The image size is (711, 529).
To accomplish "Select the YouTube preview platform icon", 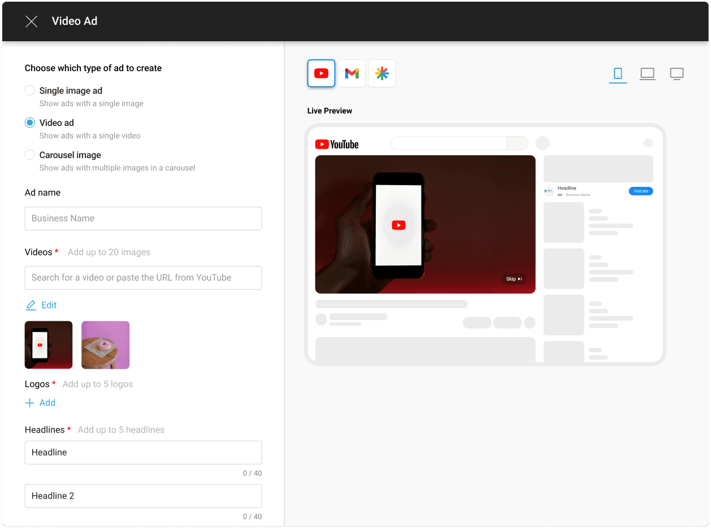I will click(x=322, y=73).
